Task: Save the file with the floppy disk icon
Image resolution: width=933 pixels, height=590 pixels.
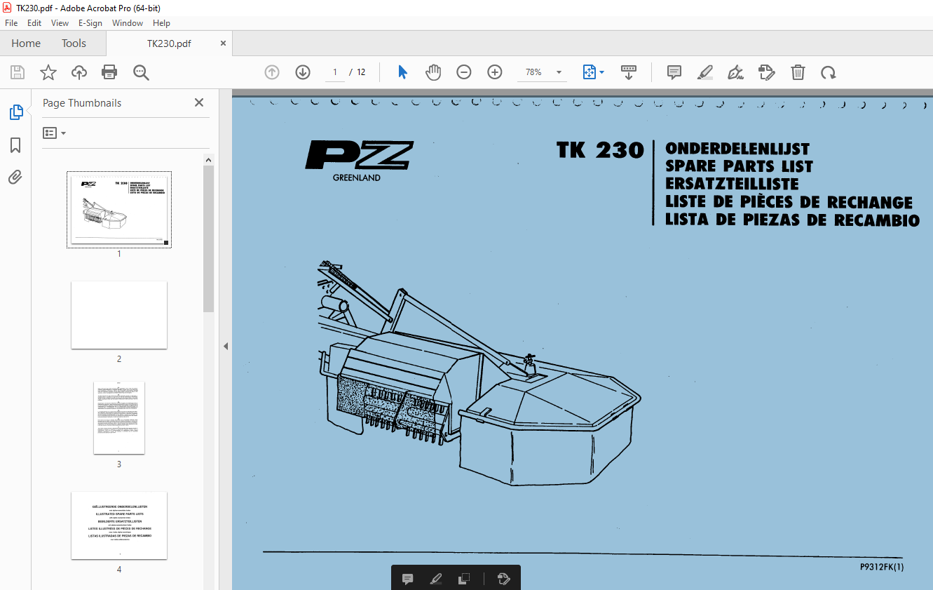Action: [x=18, y=72]
